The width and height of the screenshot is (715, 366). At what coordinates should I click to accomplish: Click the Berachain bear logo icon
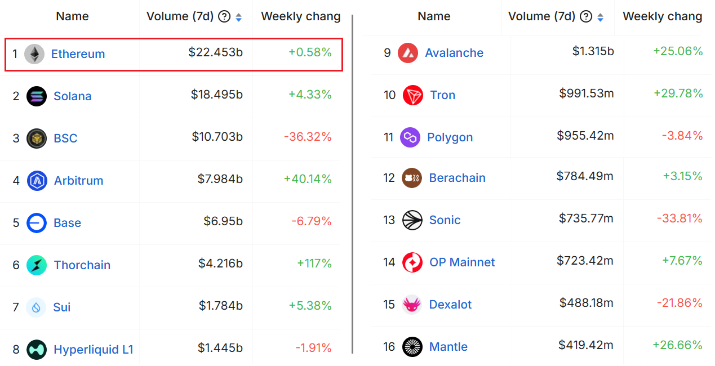pyautogui.click(x=412, y=177)
